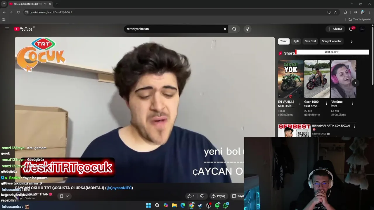Open the subscription notification bell dropdown

64,196
